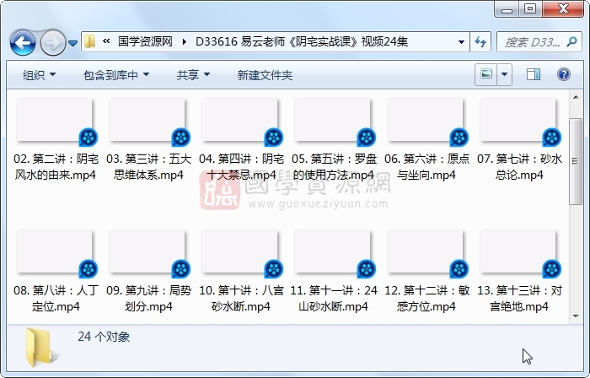Image resolution: width=590 pixels, height=378 pixels.
Task: Select video 05. 第五讲：罗盘的使用方法.mp4 thumbnail
Action: (x=334, y=121)
